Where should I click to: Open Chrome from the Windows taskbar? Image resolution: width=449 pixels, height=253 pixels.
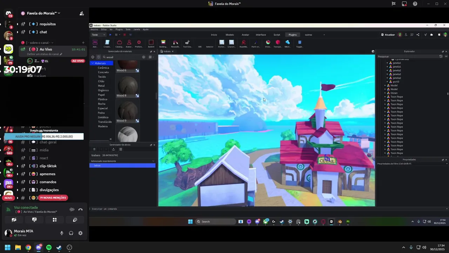tap(28, 247)
